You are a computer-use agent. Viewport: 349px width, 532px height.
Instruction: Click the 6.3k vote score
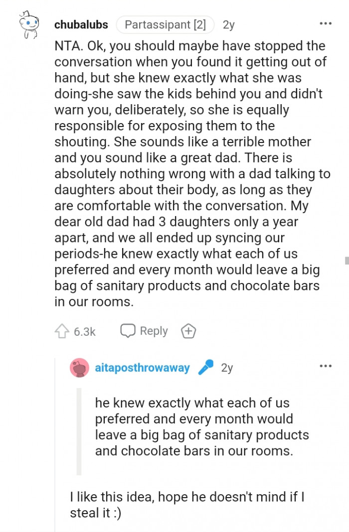click(85, 332)
